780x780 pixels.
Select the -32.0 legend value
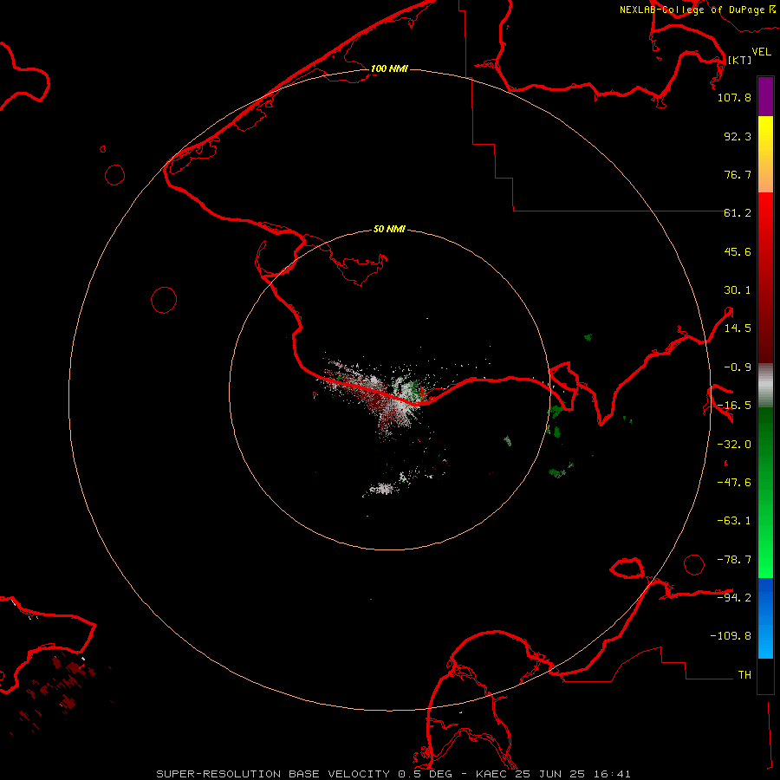click(x=734, y=445)
